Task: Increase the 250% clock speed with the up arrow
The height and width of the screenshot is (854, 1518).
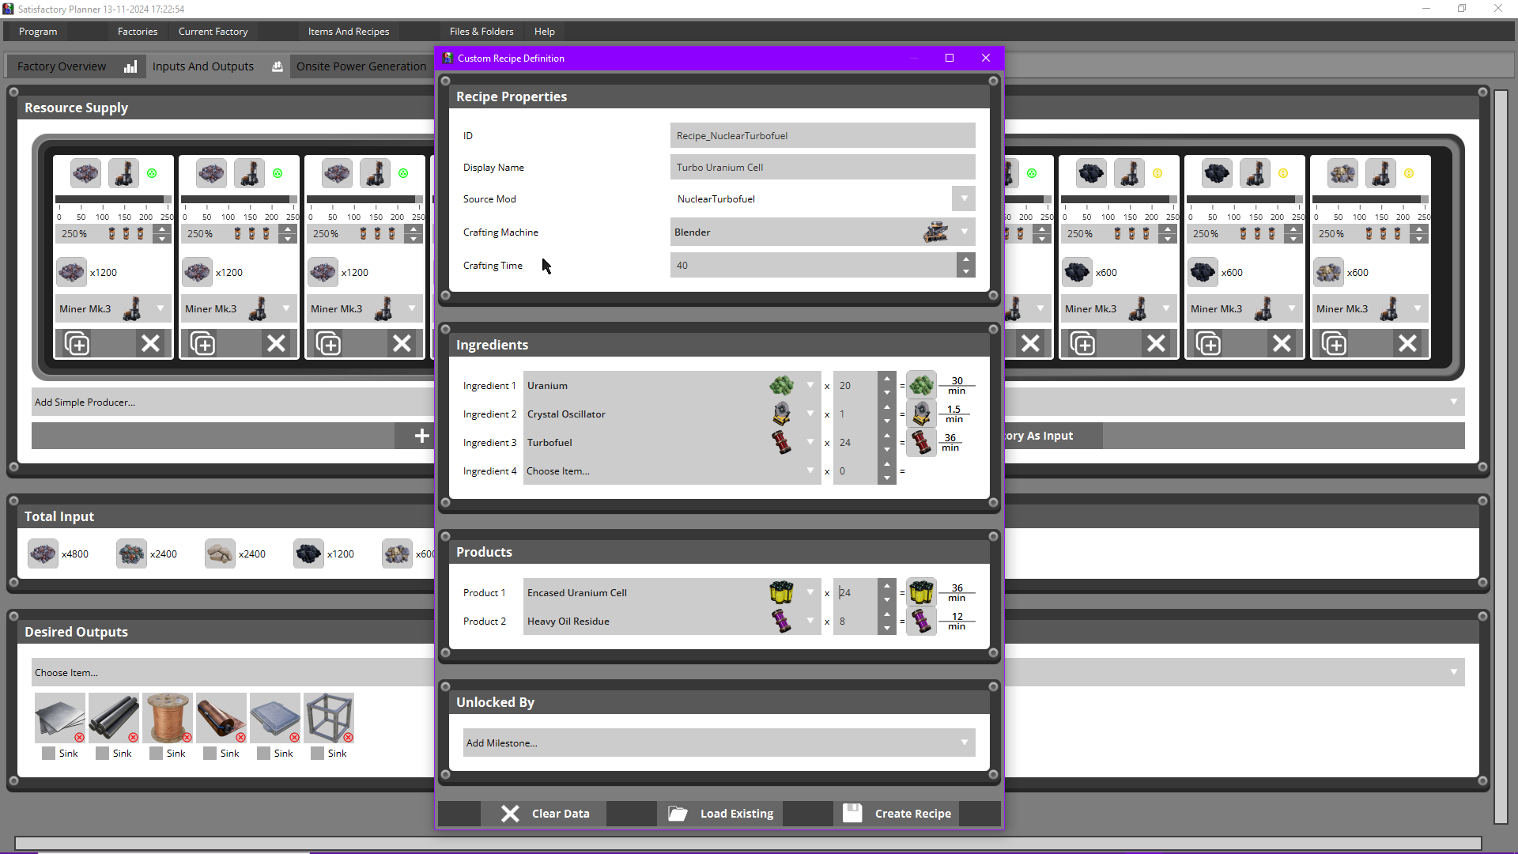Action: coord(161,228)
